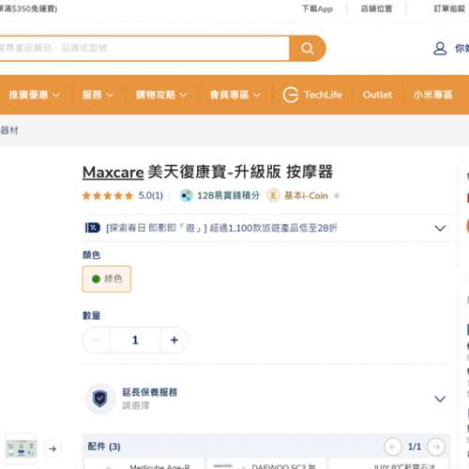Expand the travel promotion banner chevron
The width and height of the screenshot is (469, 469).
tap(440, 228)
